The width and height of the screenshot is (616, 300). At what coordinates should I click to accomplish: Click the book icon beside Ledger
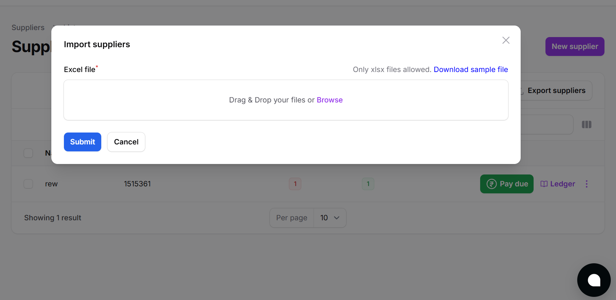(544, 184)
